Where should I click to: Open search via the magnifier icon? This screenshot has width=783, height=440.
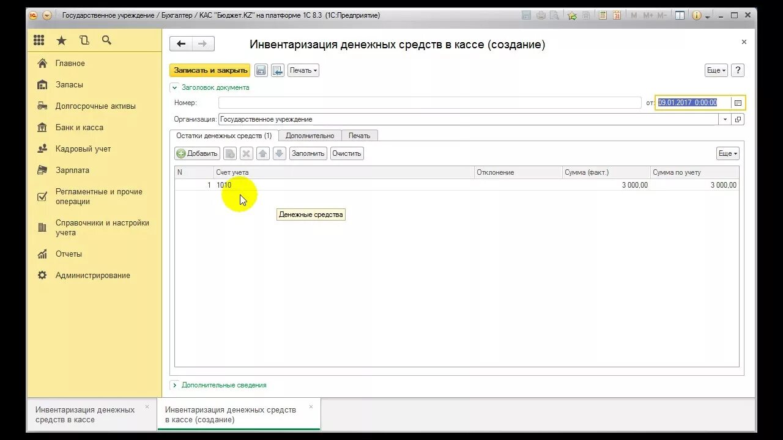click(106, 40)
